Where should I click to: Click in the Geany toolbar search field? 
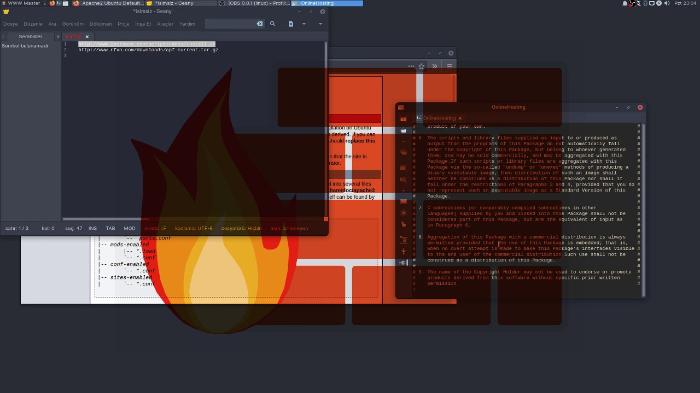231,24
